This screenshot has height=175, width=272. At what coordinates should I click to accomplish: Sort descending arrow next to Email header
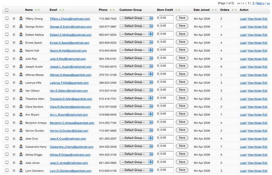click(63, 10)
